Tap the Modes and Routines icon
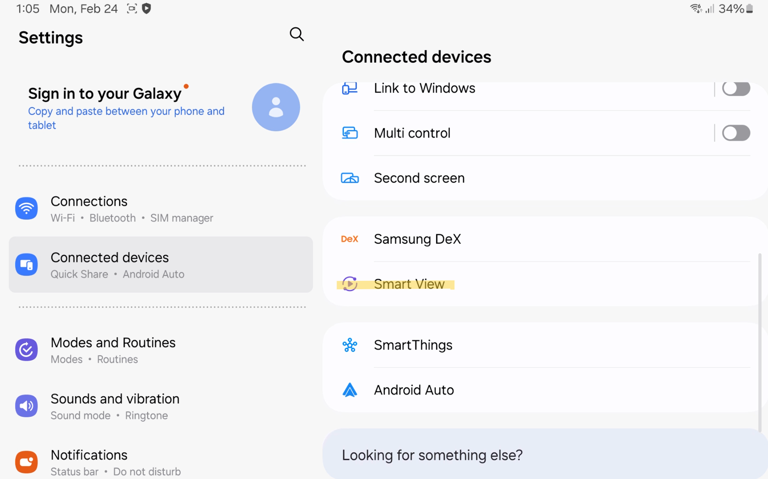768x479 pixels. tap(26, 349)
